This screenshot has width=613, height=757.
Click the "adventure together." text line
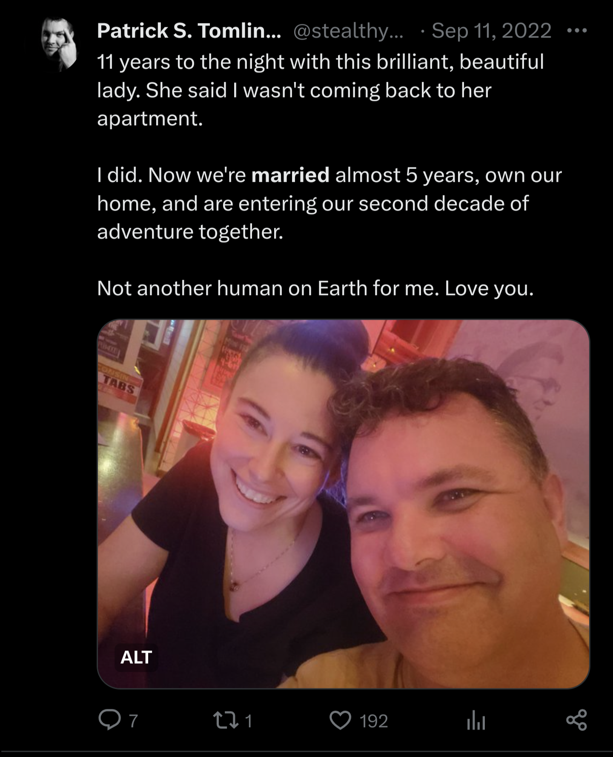[190, 232]
